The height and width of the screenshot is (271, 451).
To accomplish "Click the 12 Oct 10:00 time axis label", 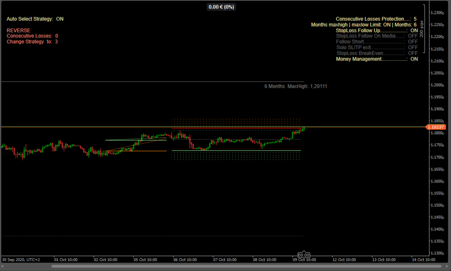I will pyautogui.click(x=344, y=259).
